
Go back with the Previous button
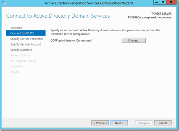coord(100,123)
